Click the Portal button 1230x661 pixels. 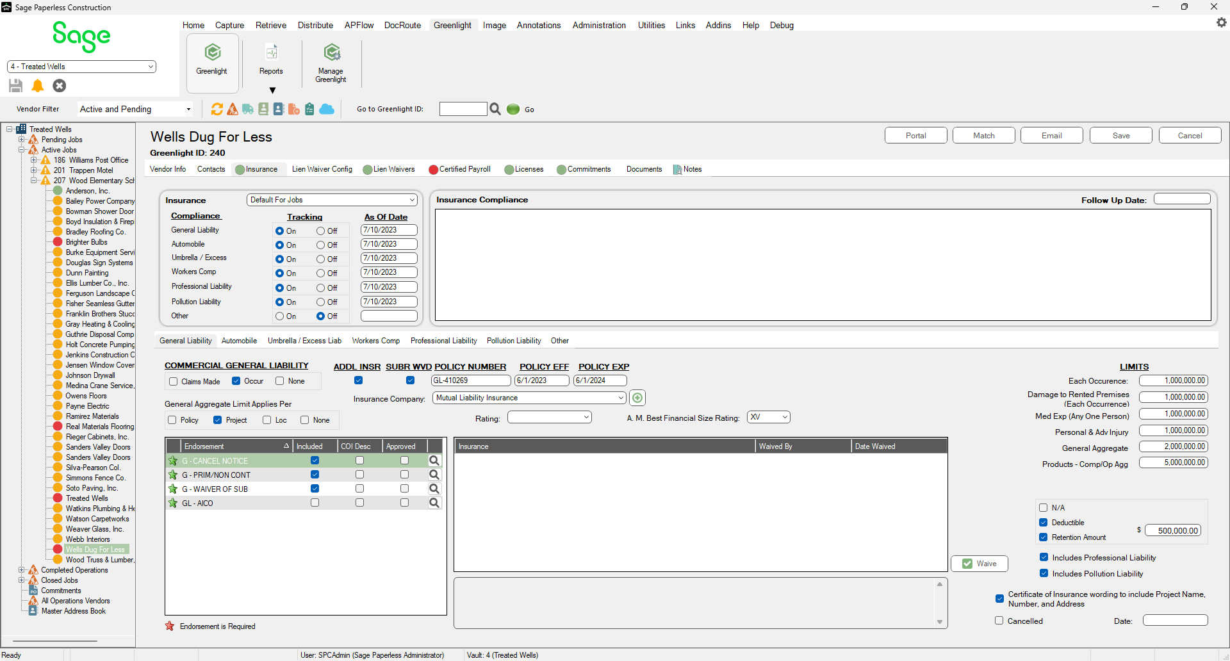click(915, 136)
